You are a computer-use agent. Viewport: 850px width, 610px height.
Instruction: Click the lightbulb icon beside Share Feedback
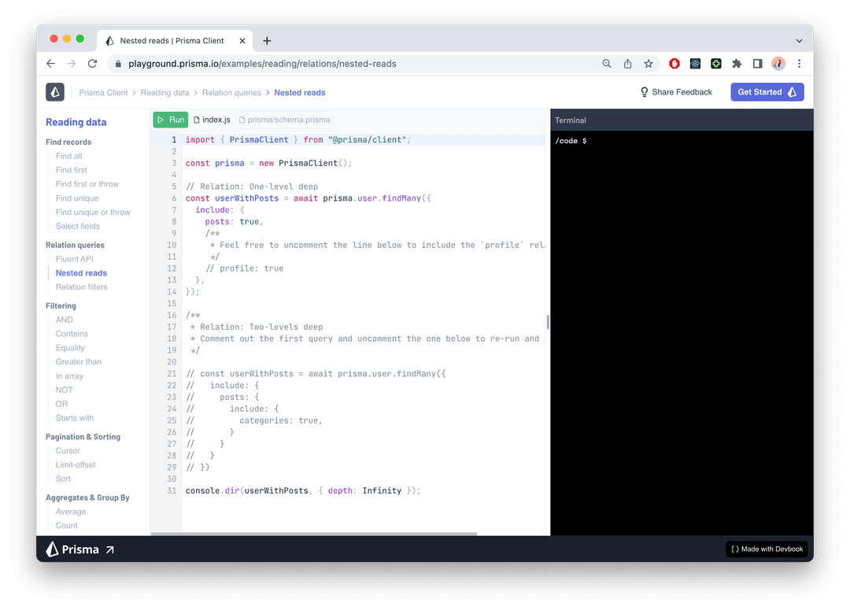(645, 92)
